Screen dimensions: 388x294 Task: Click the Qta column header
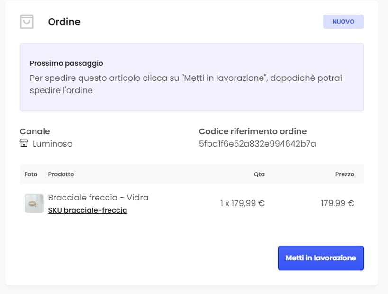[259, 174]
